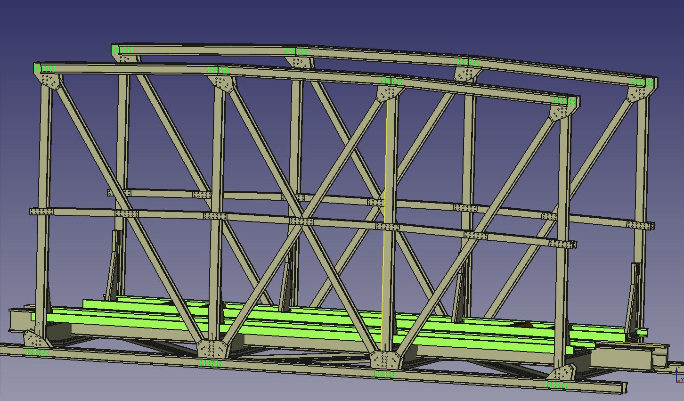Select the bottom-left gusset plate of front truss

(34, 339)
